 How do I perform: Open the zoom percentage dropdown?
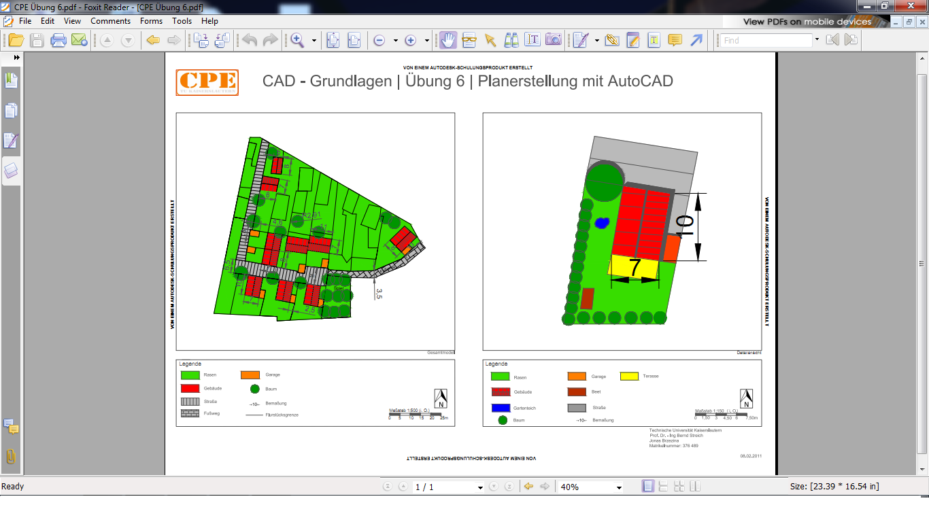click(x=618, y=487)
